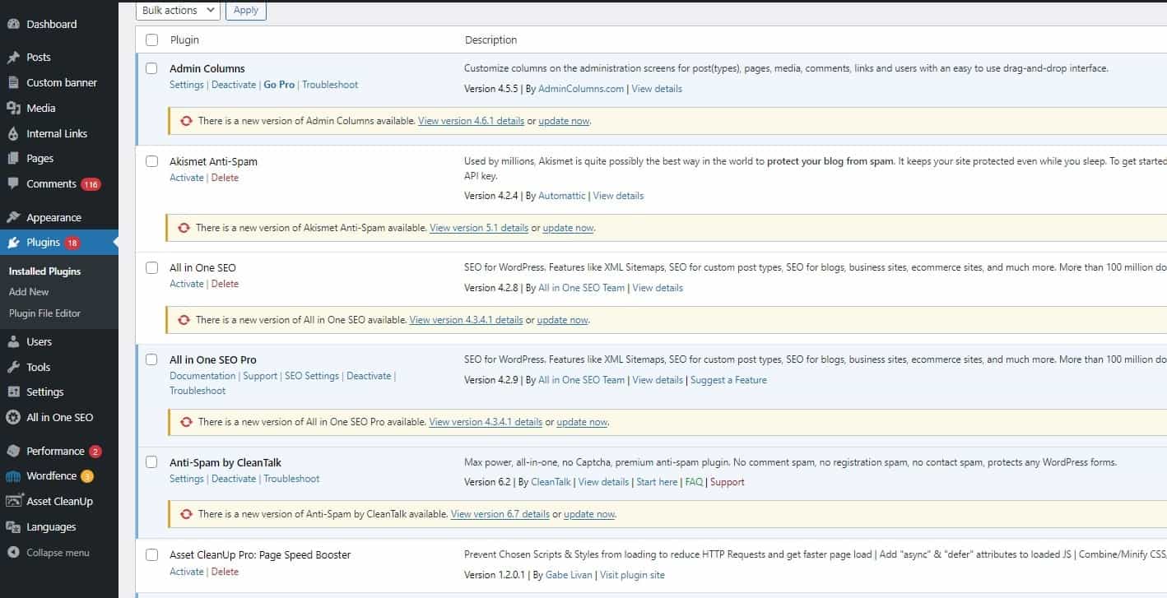This screenshot has width=1167, height=598.
Task: Open FAQ link for Anti-Spam by CleanTalk
Action: 694,482
